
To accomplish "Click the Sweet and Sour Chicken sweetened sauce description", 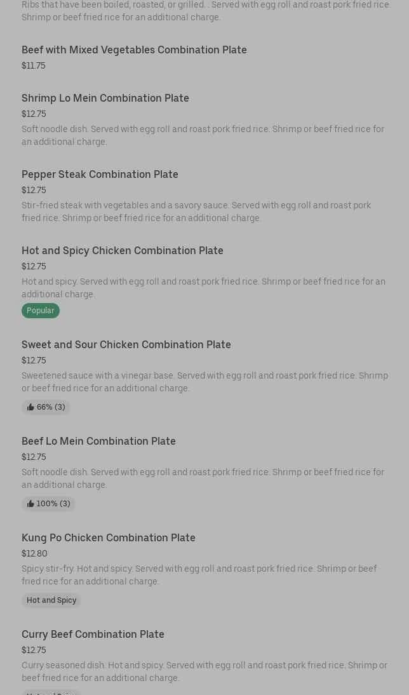I will click(204, 382).
